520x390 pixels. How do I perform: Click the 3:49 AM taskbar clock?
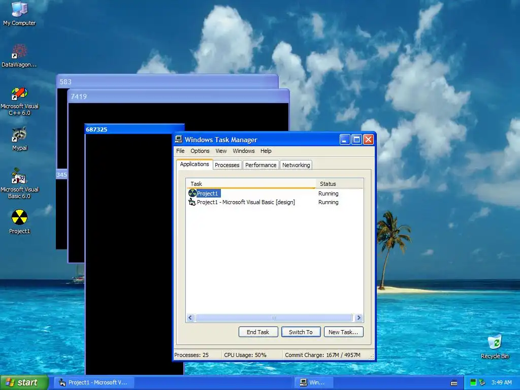point(501,383)
